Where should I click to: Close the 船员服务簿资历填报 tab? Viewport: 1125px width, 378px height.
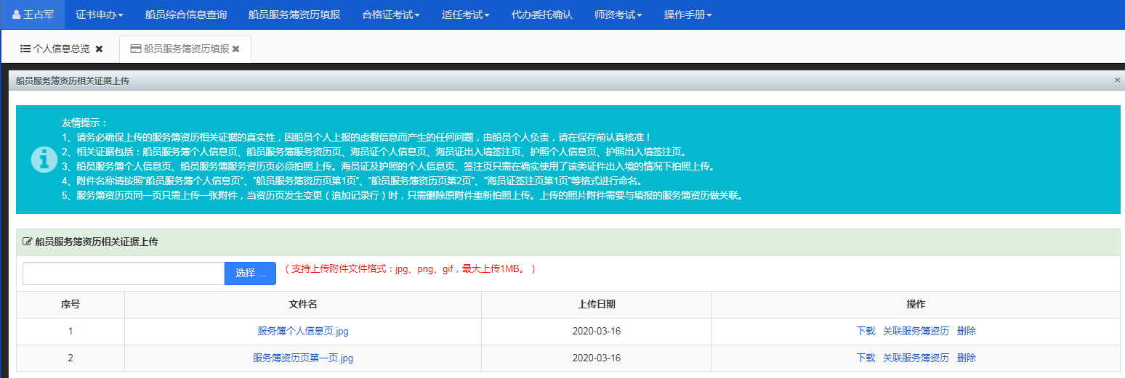[235, 49]
